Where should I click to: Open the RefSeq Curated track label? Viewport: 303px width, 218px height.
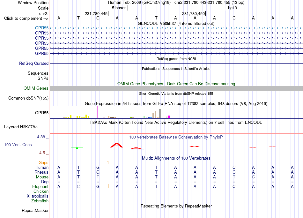point(34,63)
